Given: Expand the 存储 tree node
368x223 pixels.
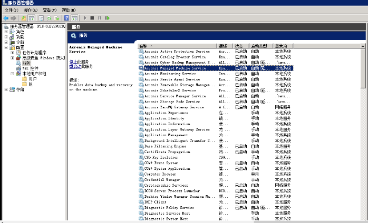Looking at the screenshot, I should pyautogui.click(x=6, y=89).
